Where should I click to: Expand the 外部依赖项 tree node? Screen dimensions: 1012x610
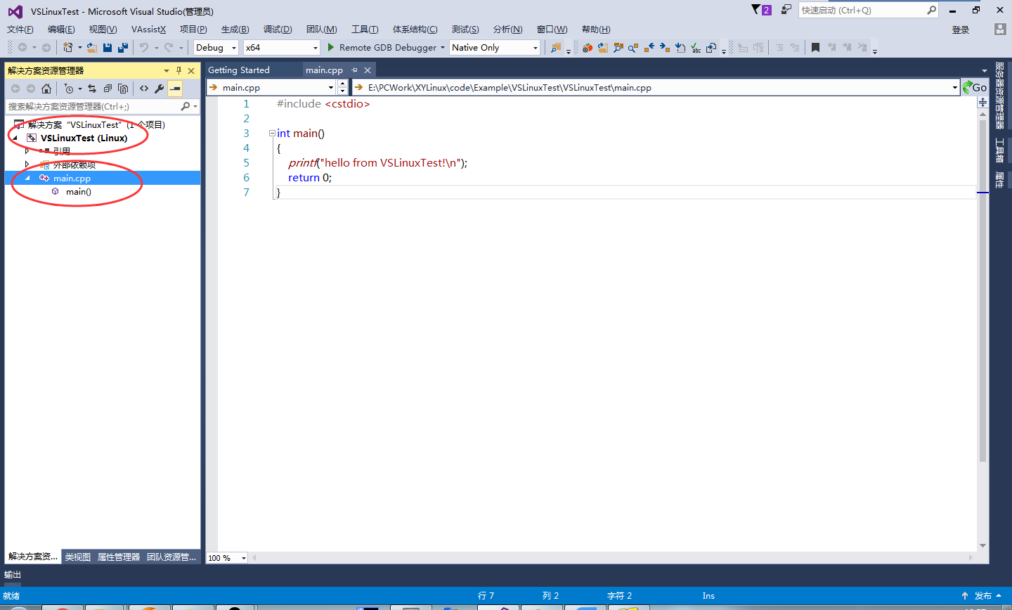tap(27, 164)
